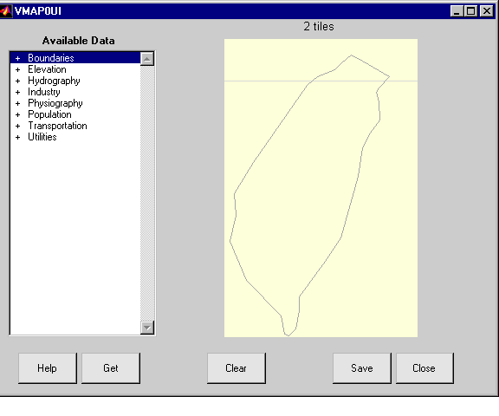Click the Get button
499x416 pixels.
point(110,368)
